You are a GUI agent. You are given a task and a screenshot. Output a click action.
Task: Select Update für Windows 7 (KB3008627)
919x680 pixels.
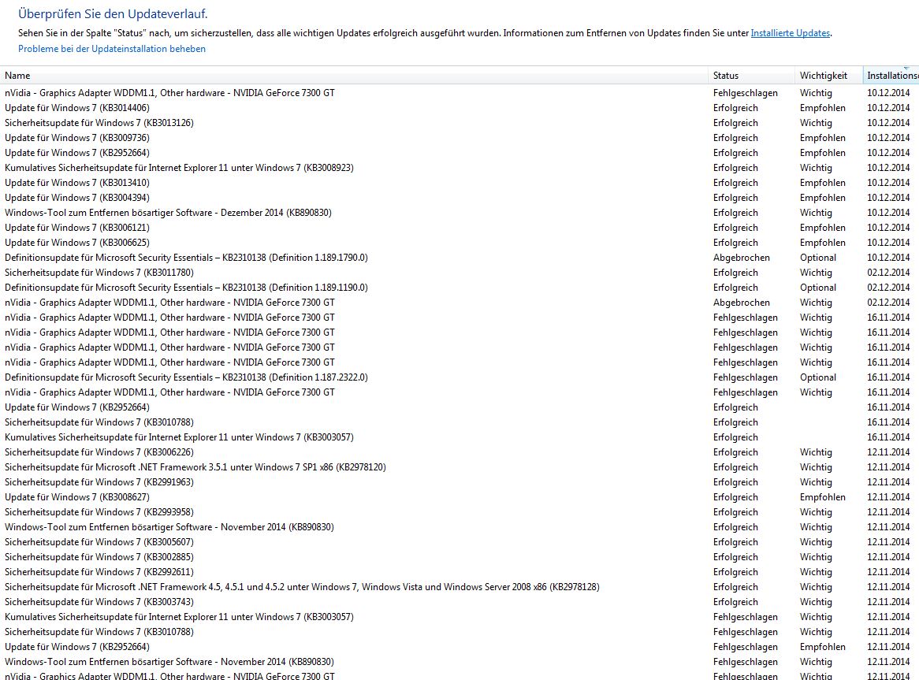tap(459, 497)
